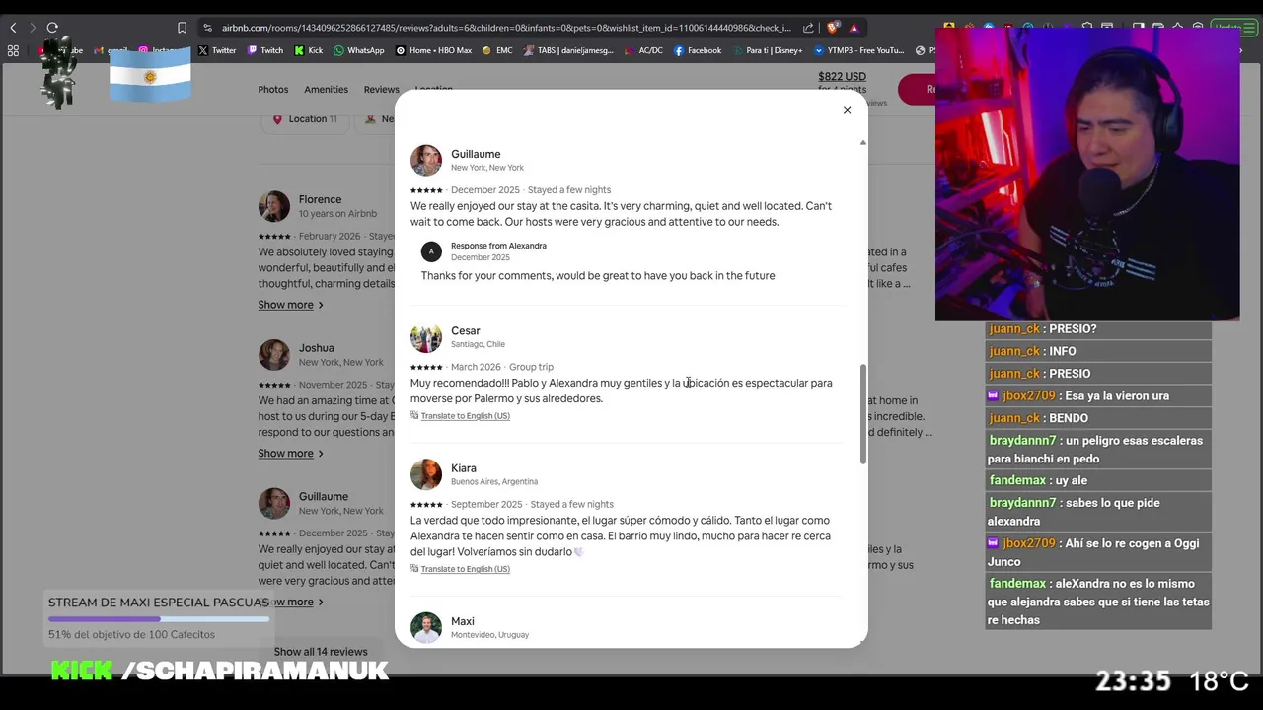Click Kiara's profile photo
This screenshot has height=710, width=1263.
tap(426, 474)
